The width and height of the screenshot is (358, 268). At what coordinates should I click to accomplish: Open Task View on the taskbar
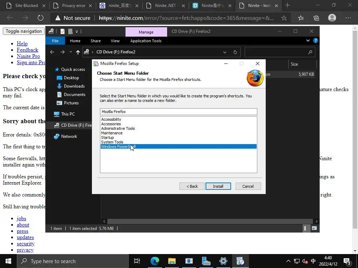coord(137,261)
